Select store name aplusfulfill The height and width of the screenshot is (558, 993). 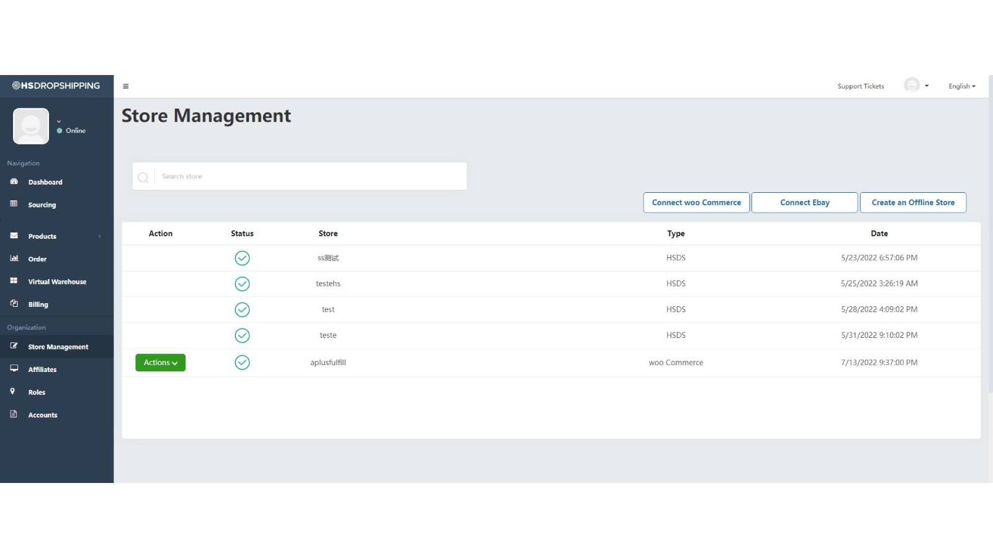(x=328, y=363)
